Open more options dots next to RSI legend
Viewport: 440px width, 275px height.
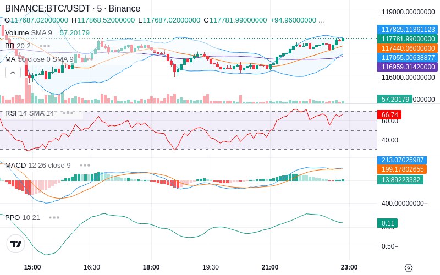68,113
